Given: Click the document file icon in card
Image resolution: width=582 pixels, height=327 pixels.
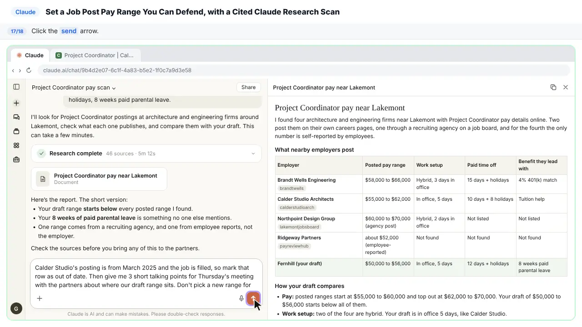Looking at the screenshot, I should [x=43, y=179].
